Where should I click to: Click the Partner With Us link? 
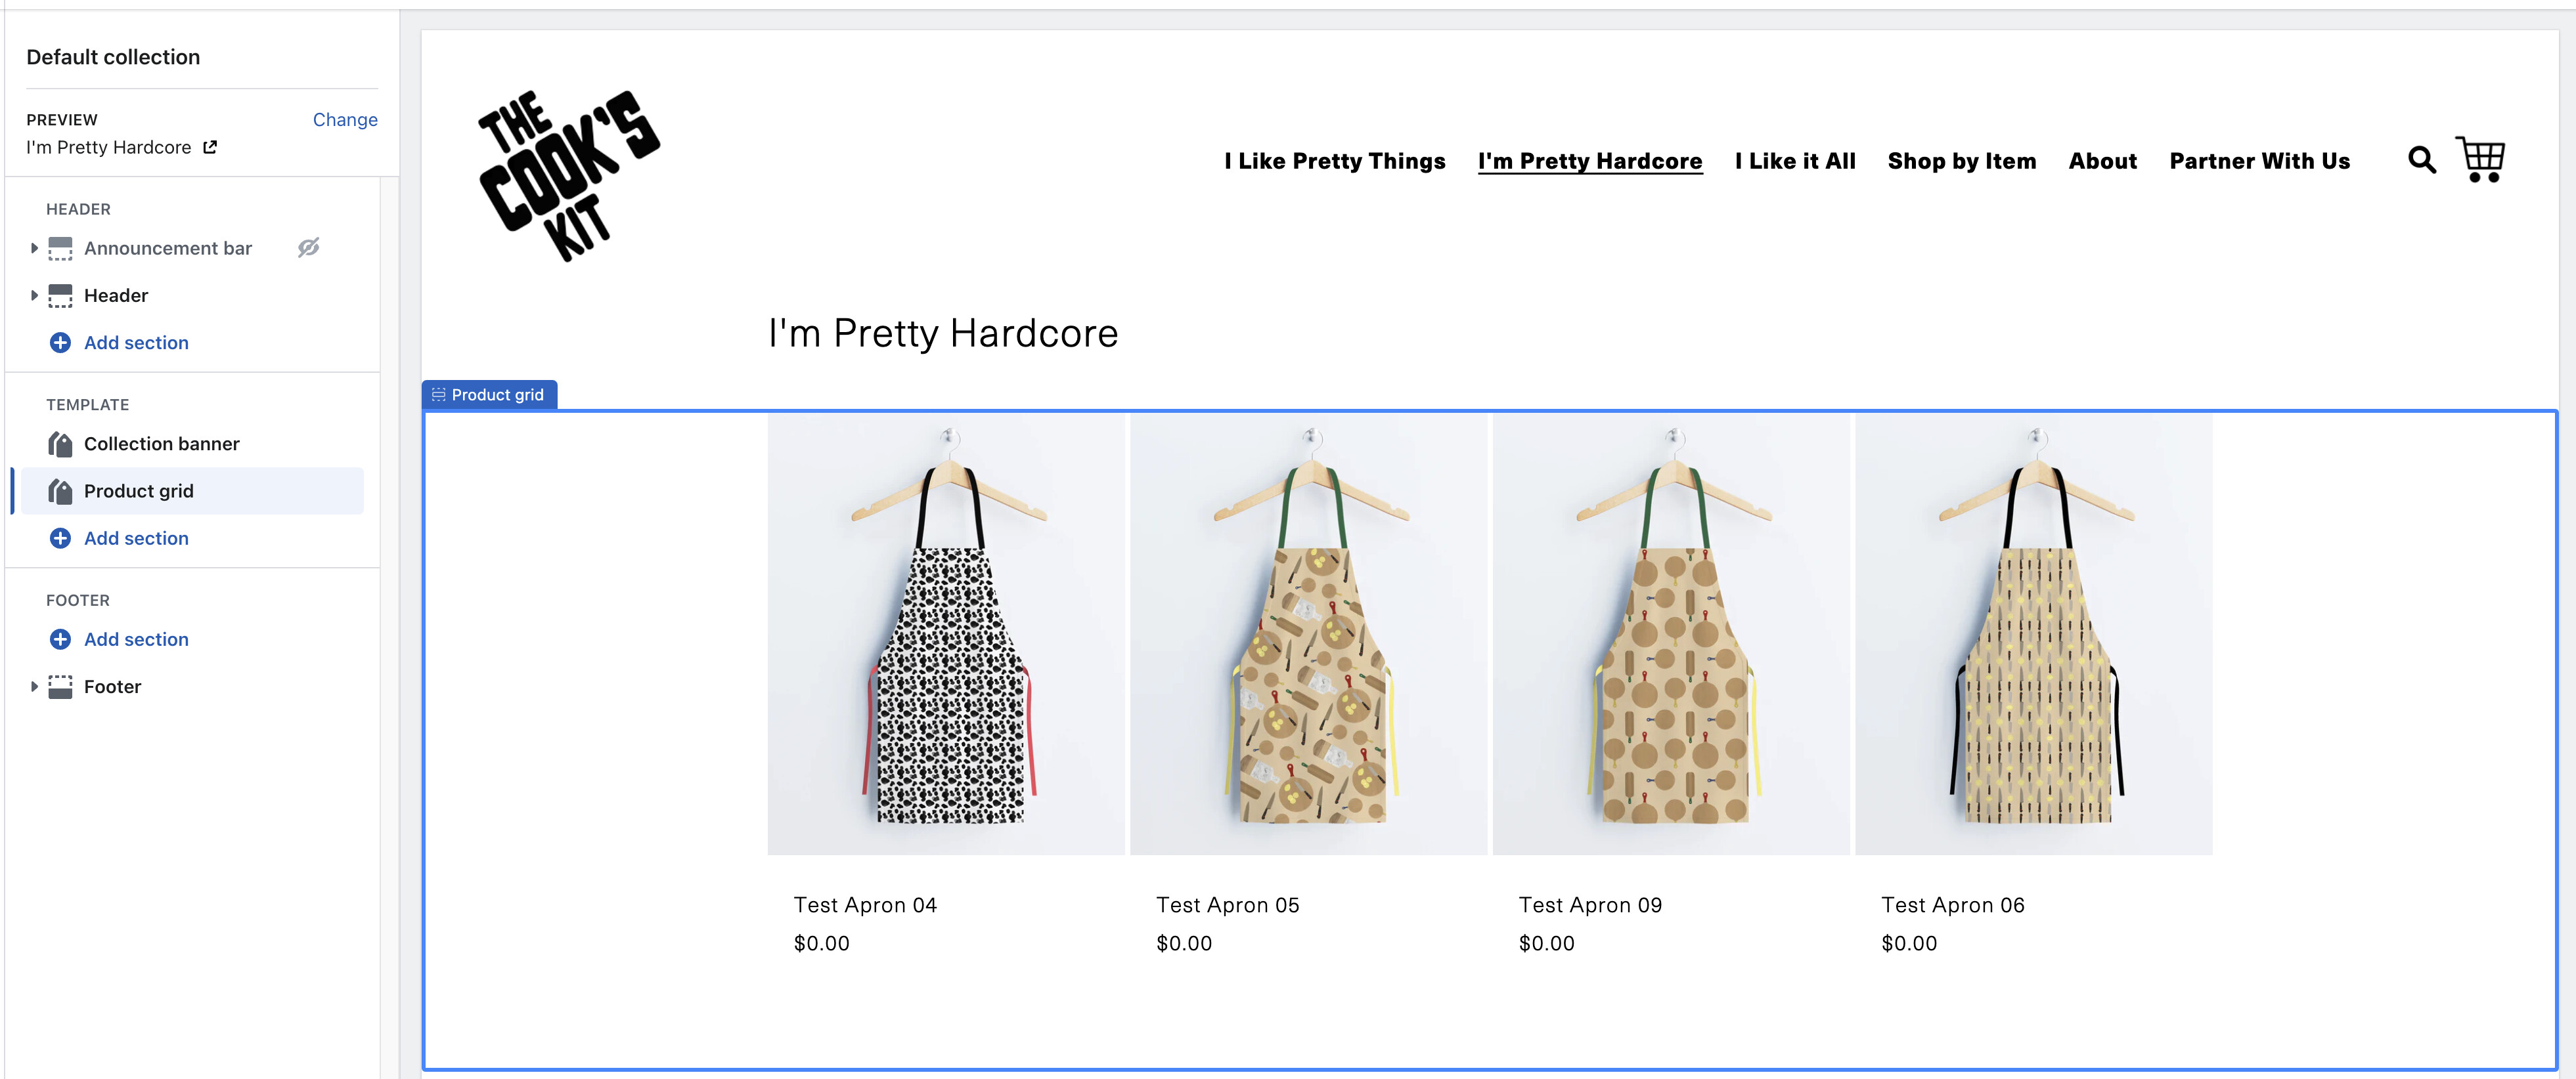[x=2259, y=161]
